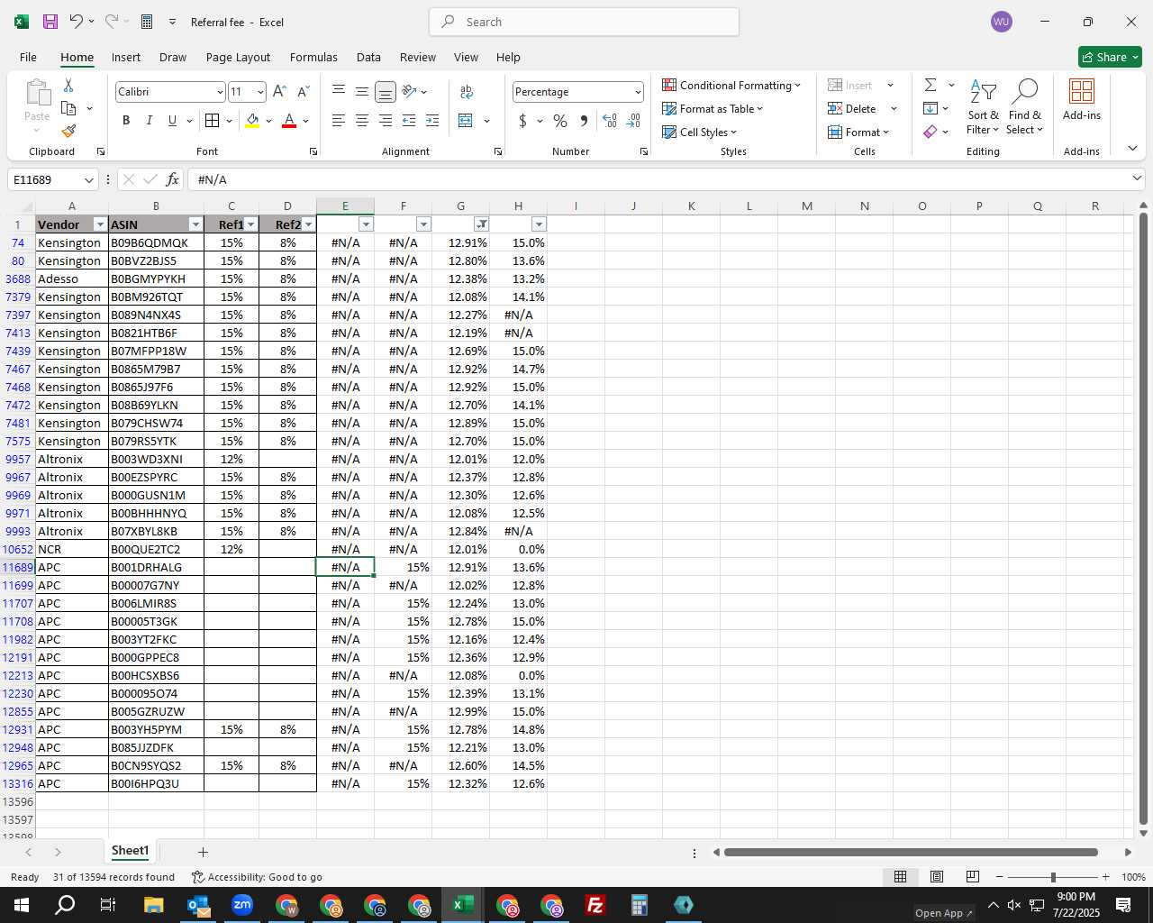The width and height of the screenshot is (1153, 923).
Task: Click Decrease Decimal icon
Action: [634, 120]
